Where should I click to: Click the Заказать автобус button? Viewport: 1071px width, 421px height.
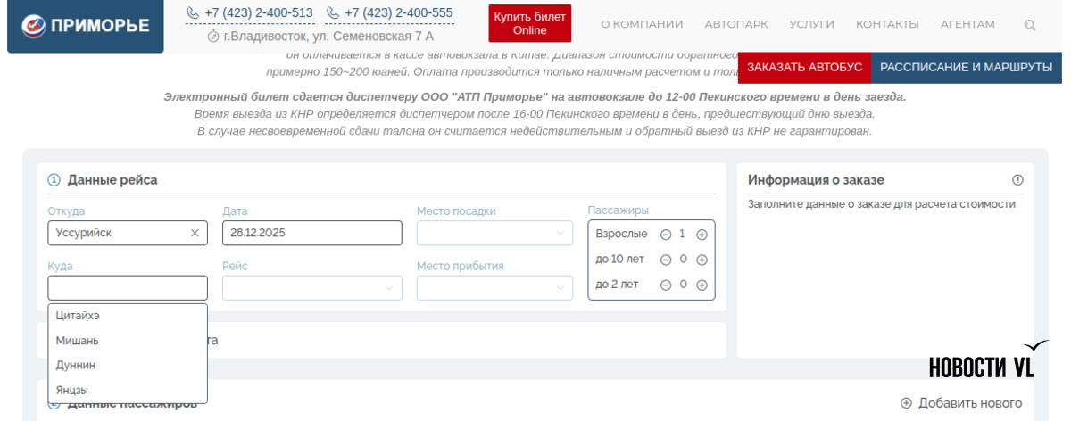pyautogui.click(x=804, y=67)
